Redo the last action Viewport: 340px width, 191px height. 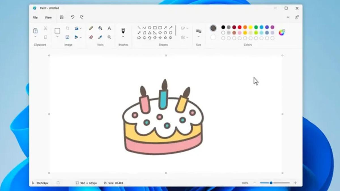(82, 17)
